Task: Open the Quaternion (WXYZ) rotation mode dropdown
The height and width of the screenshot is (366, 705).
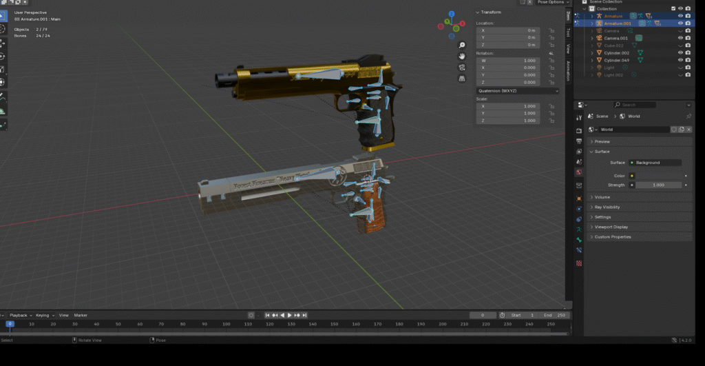Action: [518, 90]
